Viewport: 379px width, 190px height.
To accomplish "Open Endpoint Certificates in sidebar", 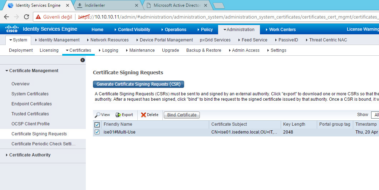I will 32,104.
